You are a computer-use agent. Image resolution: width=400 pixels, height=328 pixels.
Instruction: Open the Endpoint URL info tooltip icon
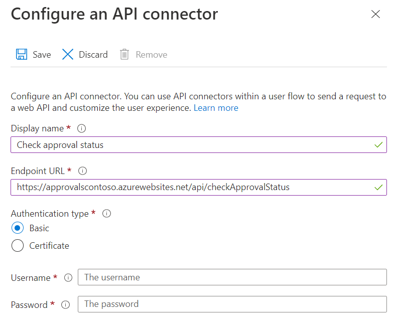[82, 171]
